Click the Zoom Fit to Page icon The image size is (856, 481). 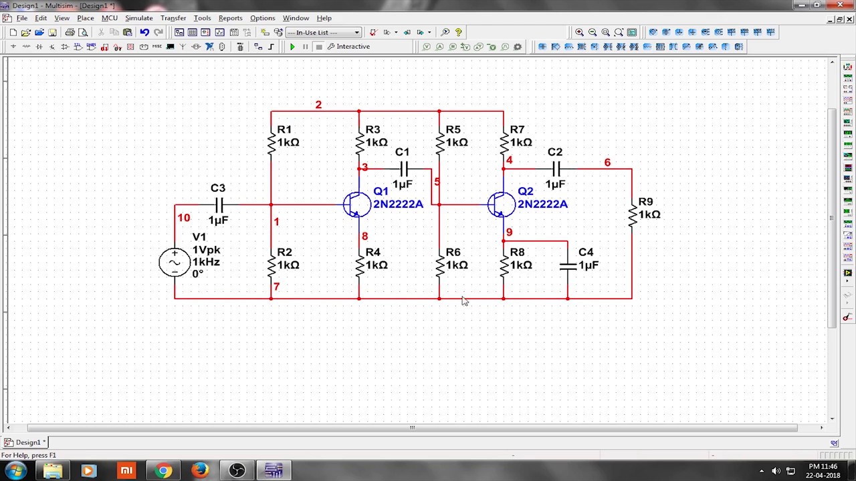pyautogui.click(x=619, y=32)
